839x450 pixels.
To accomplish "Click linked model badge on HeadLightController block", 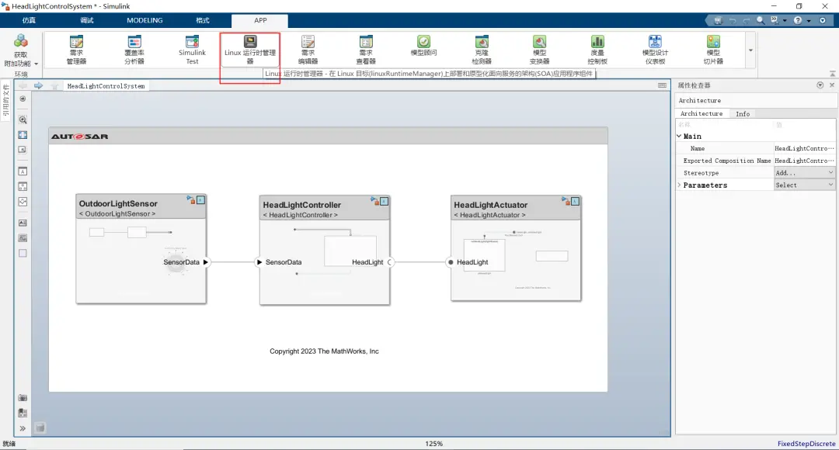I will coord(374,200).
